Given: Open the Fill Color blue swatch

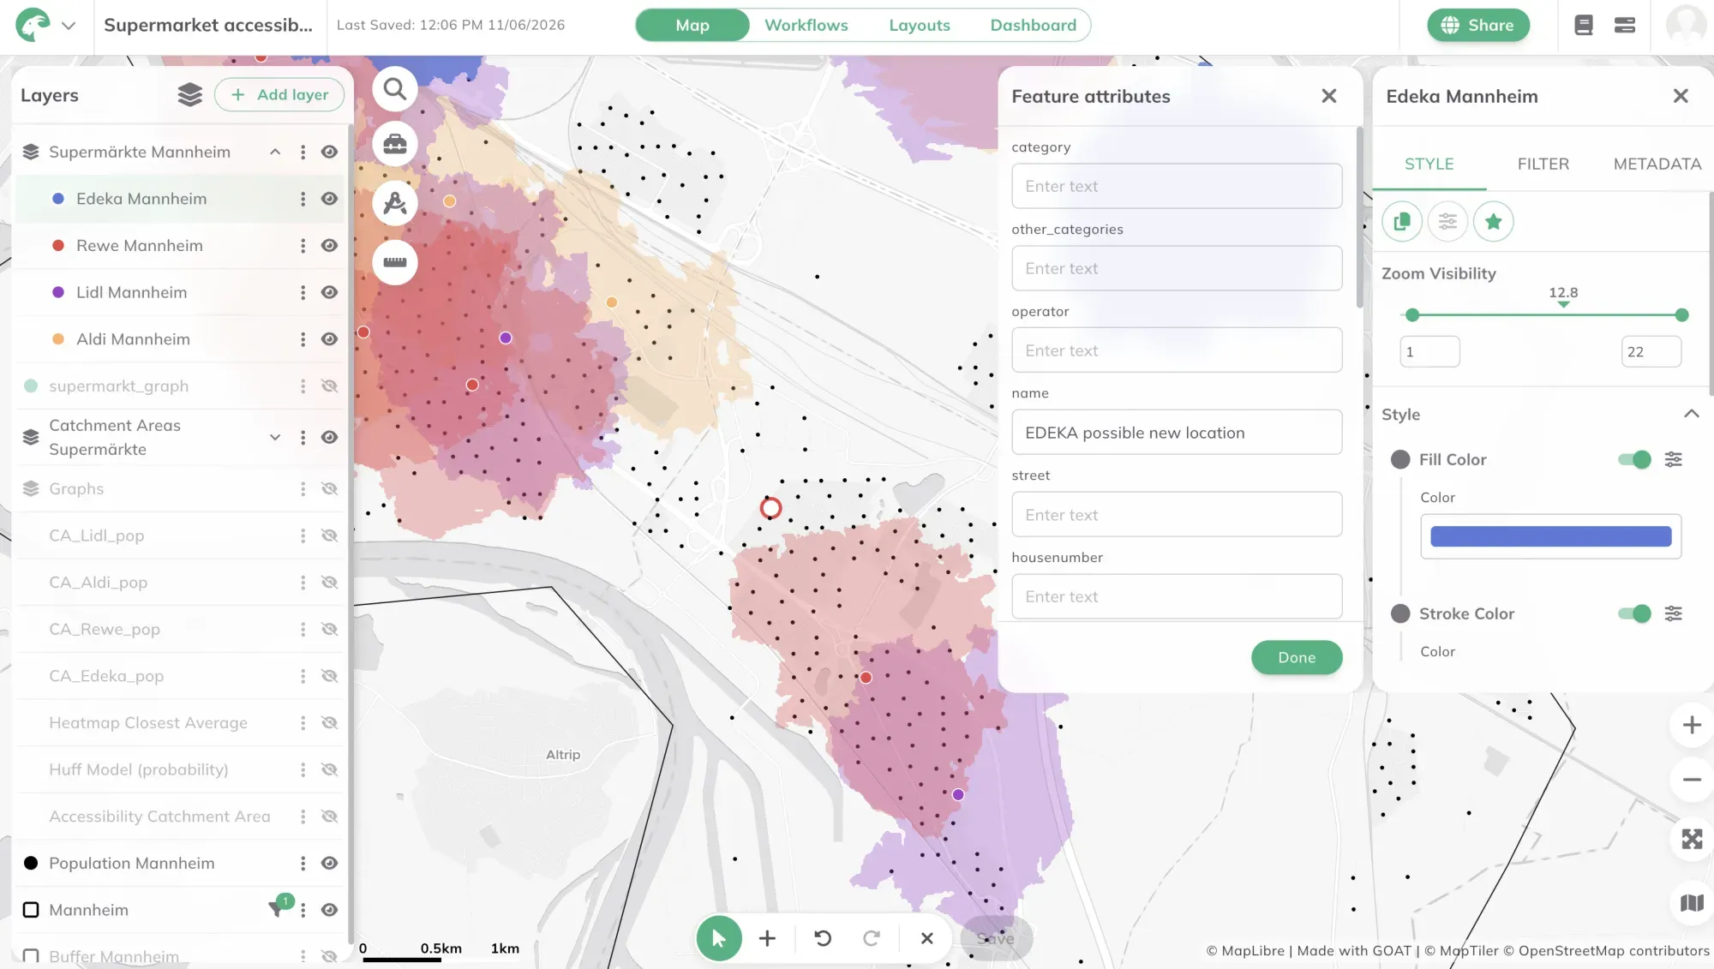Looking at the screenshot, I should click(x=1550, y=537).
